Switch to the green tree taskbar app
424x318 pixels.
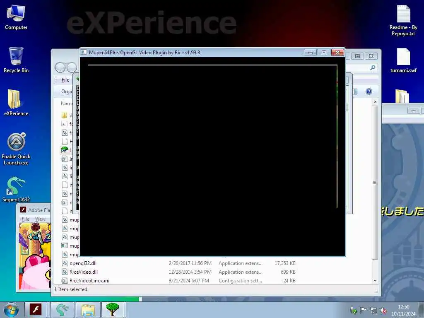point(113,310)
